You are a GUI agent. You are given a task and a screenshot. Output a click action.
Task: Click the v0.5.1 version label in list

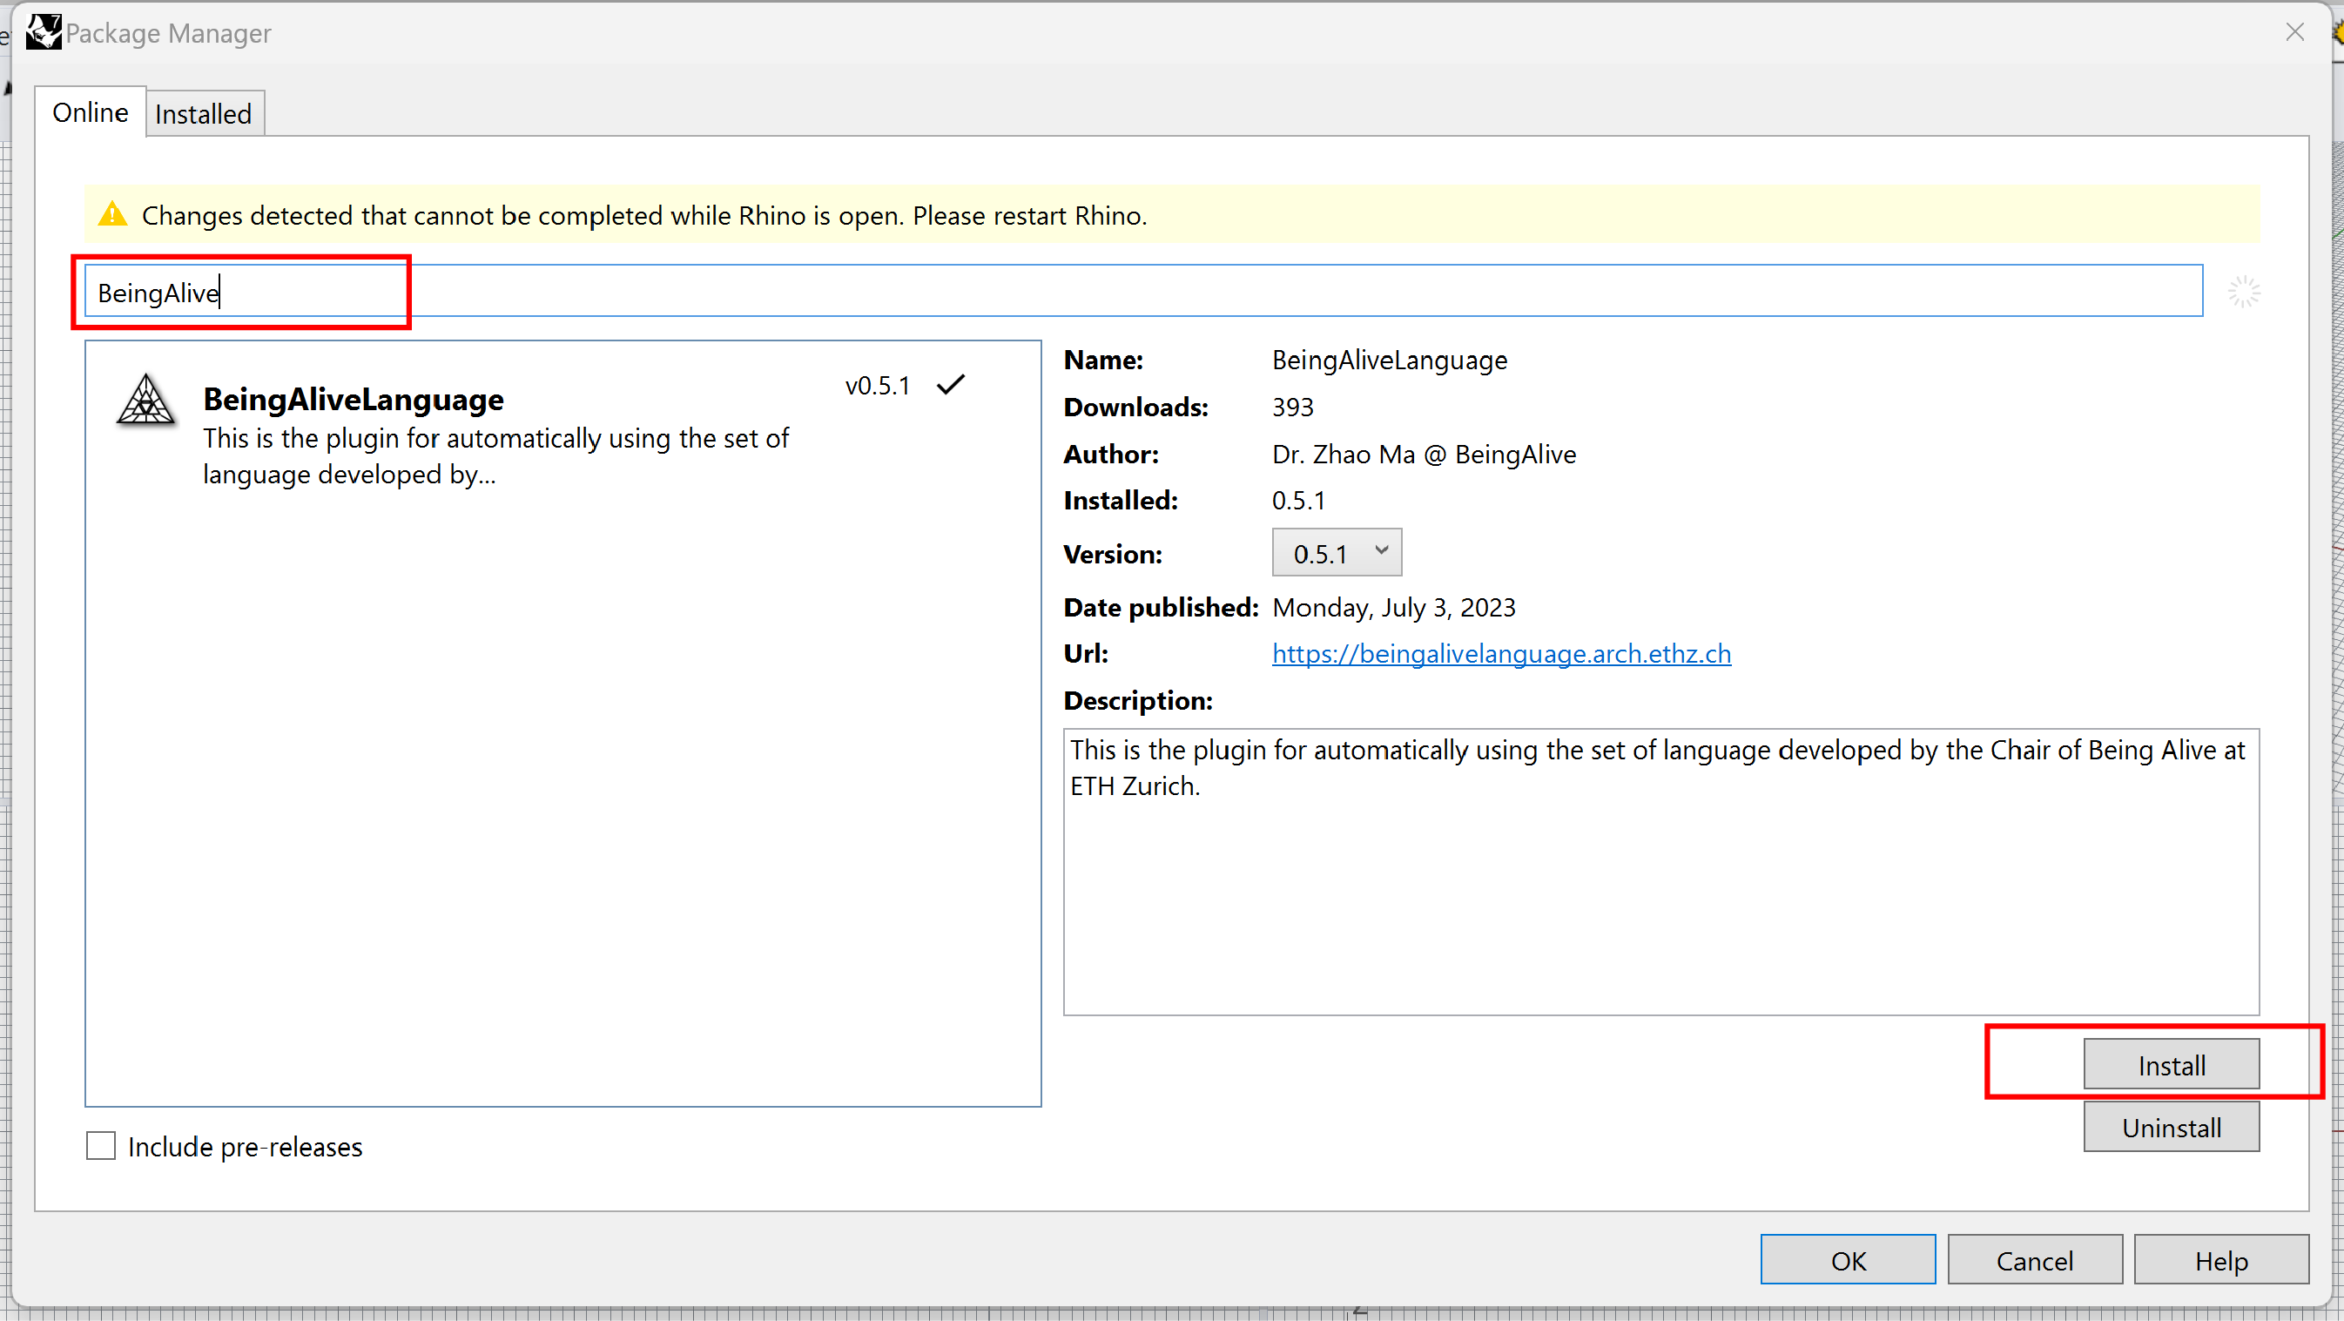(x=877, y=386)
